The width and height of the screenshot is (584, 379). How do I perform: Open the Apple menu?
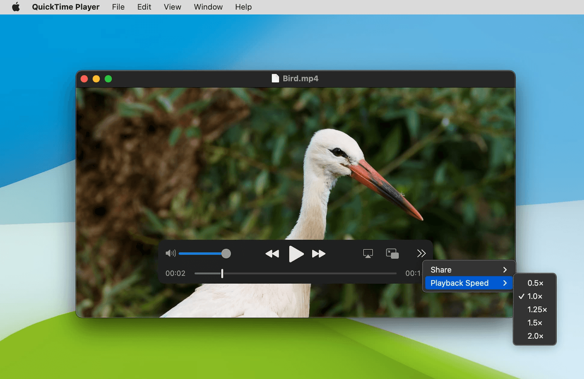point(15,7)
